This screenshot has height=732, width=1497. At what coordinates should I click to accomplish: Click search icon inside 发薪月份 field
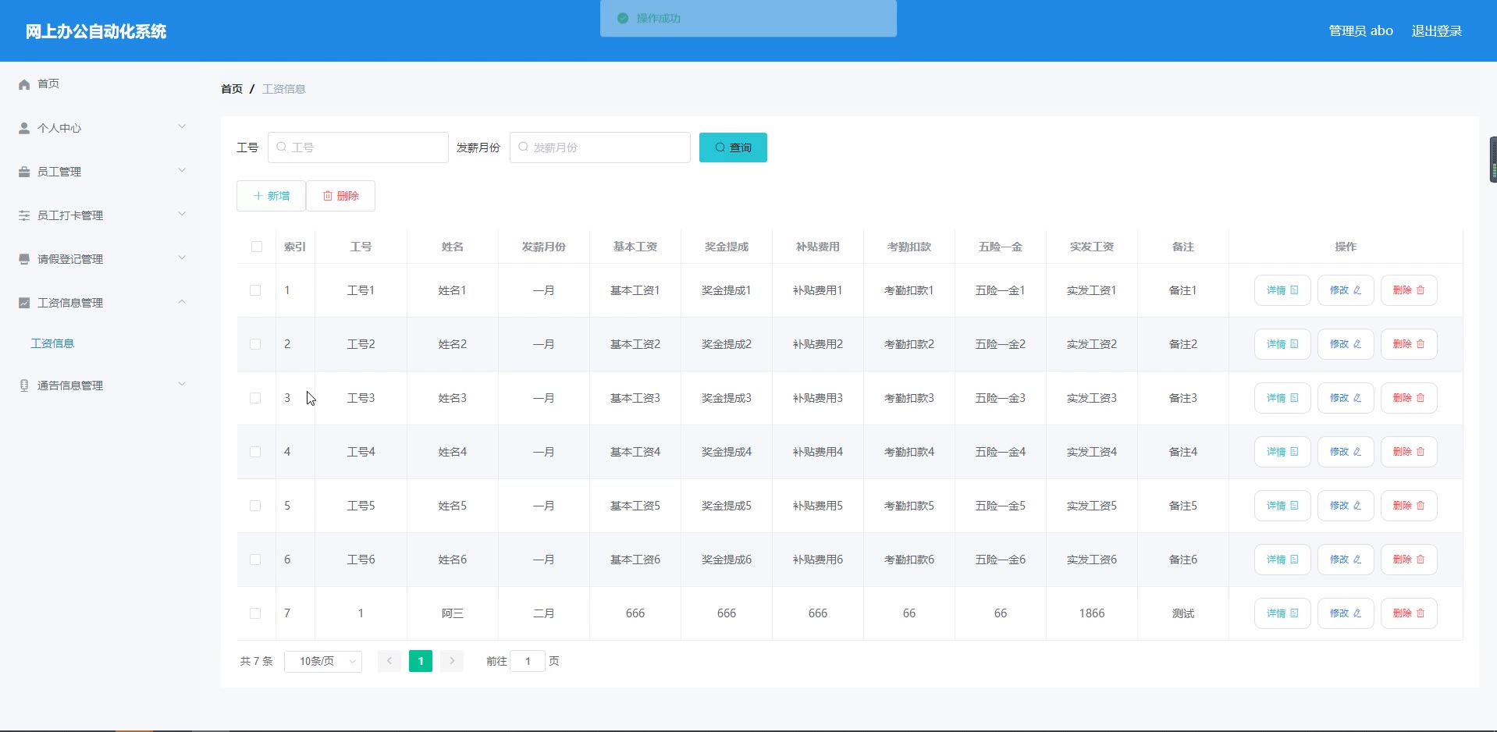pos(524,147)
